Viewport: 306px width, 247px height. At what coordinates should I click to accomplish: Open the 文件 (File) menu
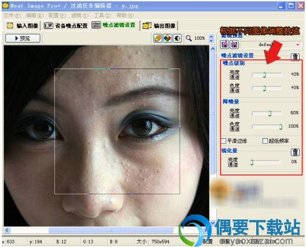coord(12,15)
